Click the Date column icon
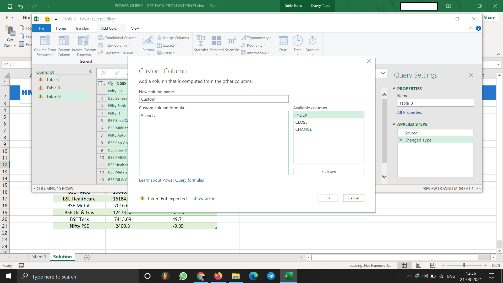 pyautogui.click(x=283, y=41)
